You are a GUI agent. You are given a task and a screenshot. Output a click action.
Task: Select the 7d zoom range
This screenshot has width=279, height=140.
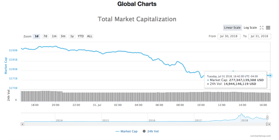point(45,36)
